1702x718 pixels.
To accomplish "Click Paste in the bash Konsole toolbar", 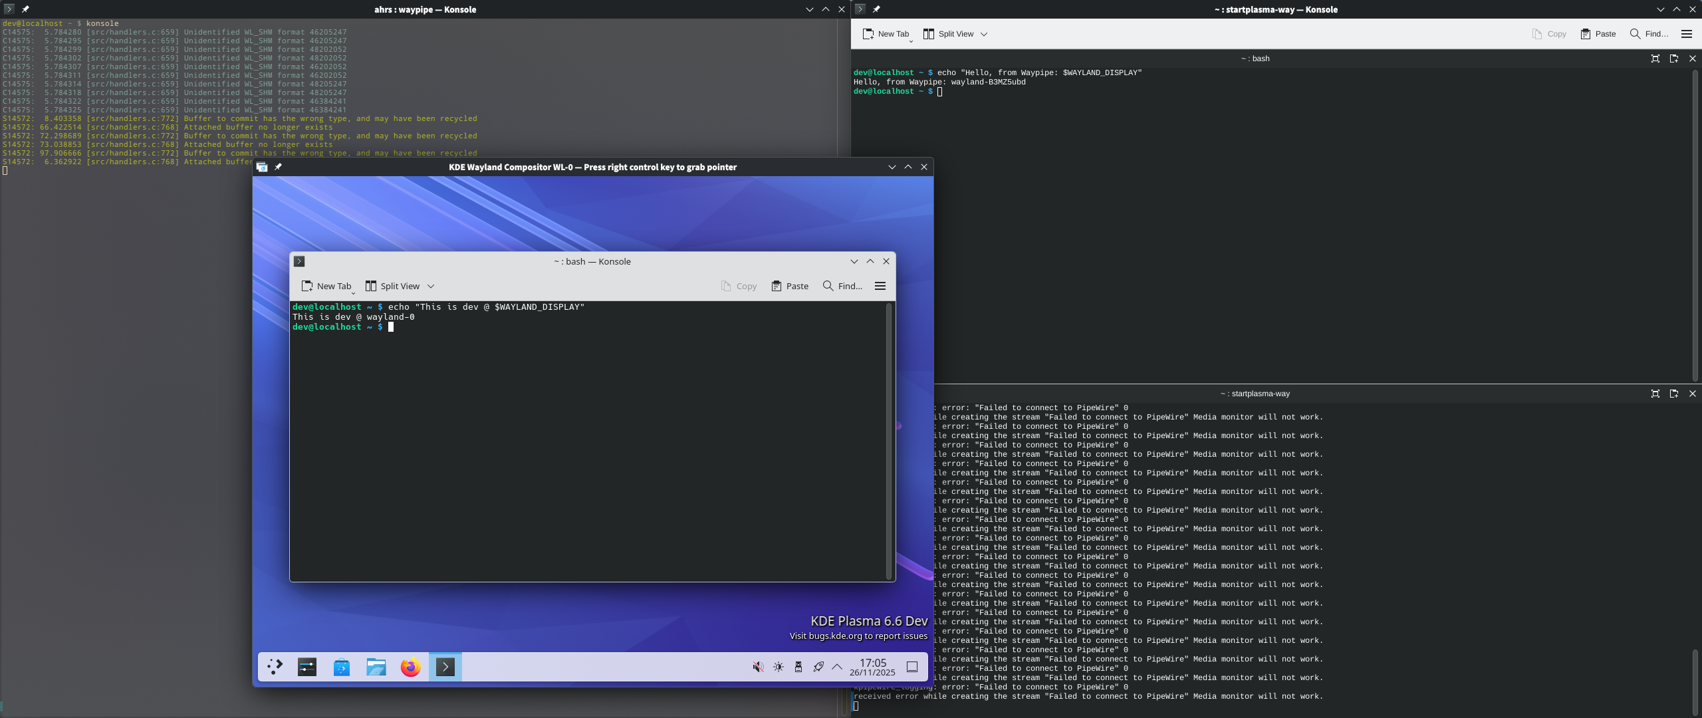I will [x=790, y=286].
